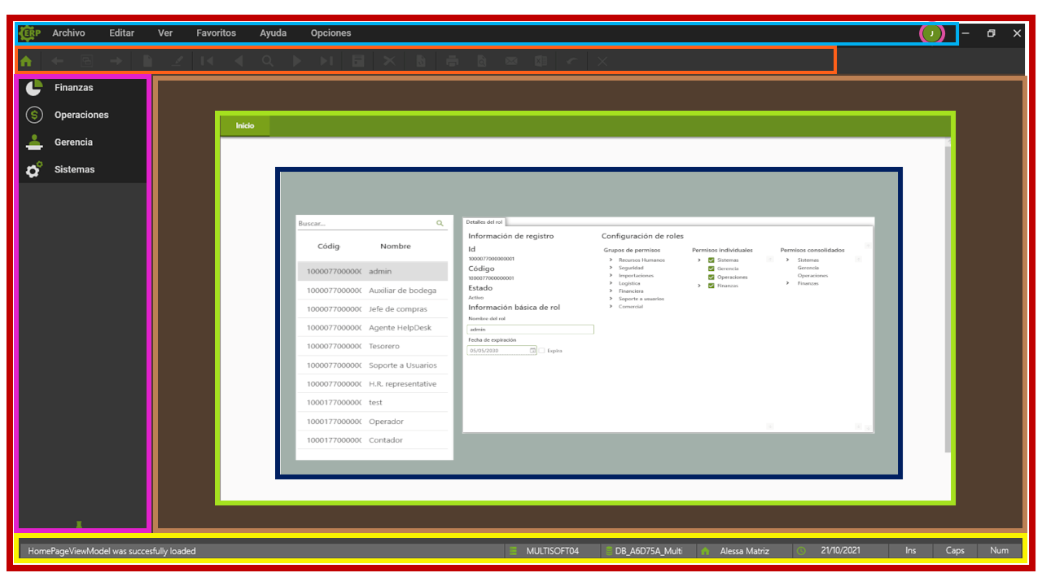Click the Print icon in toolbar

(x=453, y=61)
